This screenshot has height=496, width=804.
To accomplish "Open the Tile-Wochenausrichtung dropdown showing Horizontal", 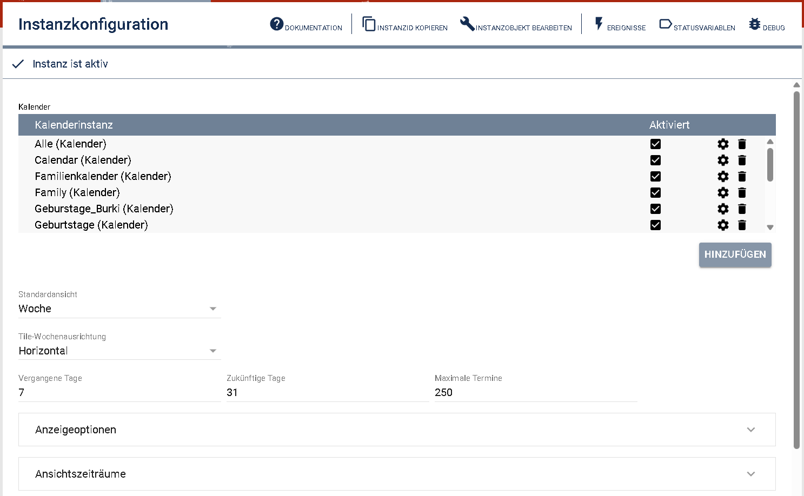I will click(x=119, y=351).
